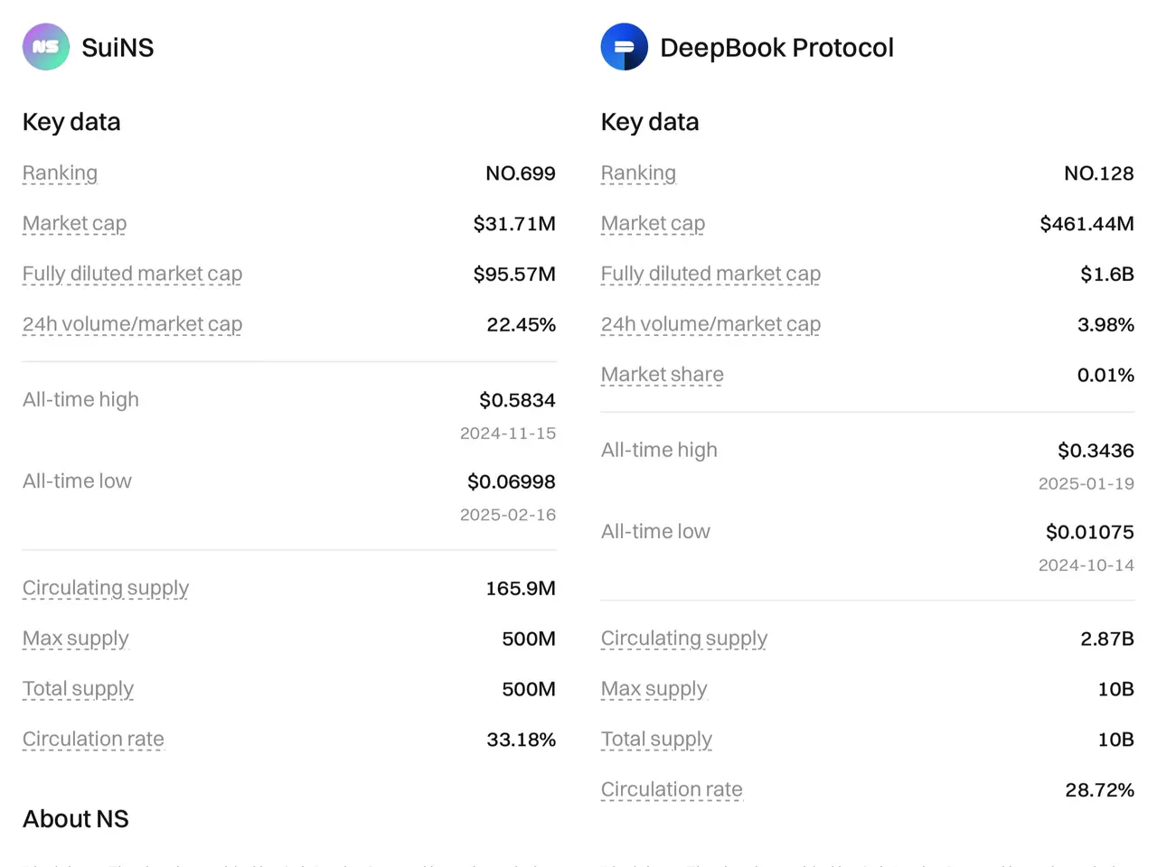This screenshot has width=1157, height=867.
Task: Click Total supply label under SuiNS
Action: click(78, 689)
